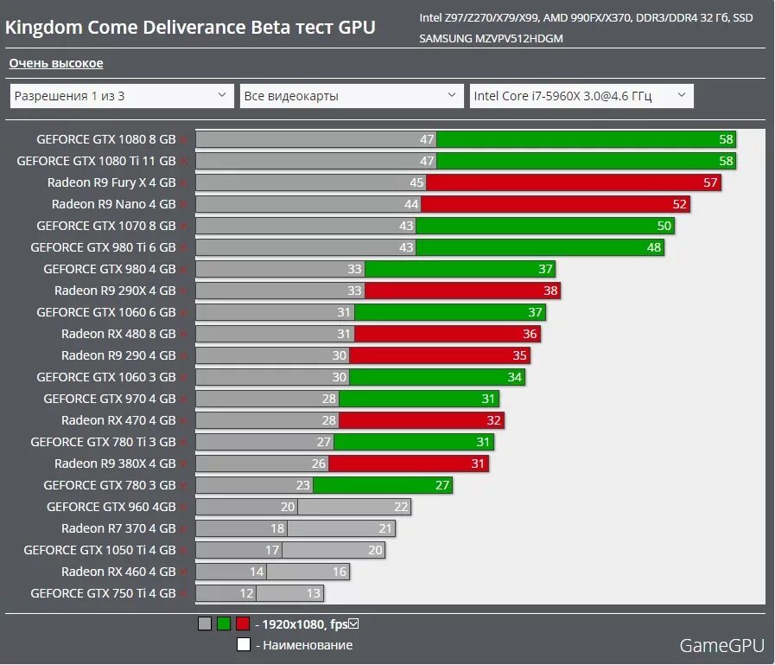This screenshot has height=665, width=775.
Task: Click the 'Radeon R9 Fury X 4 GB' label
Action: (x=111, y=183)
